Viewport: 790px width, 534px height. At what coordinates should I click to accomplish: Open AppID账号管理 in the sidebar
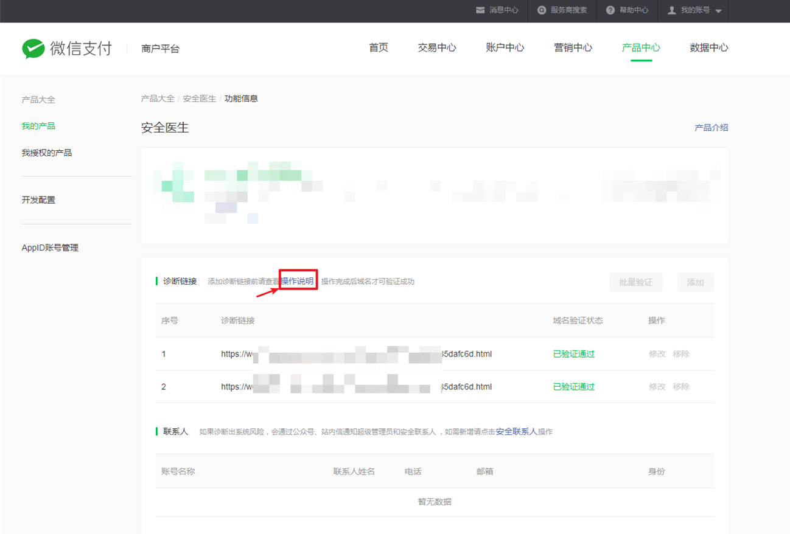tap(50, 248)
